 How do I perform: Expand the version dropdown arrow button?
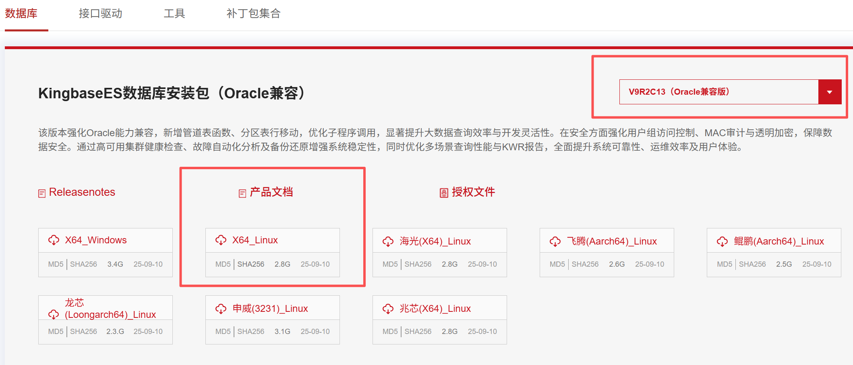click(830, 92)
